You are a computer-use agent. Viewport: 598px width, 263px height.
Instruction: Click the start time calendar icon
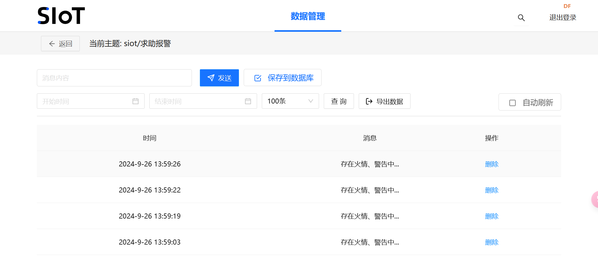pyautogui.click(x=136, y=101)
